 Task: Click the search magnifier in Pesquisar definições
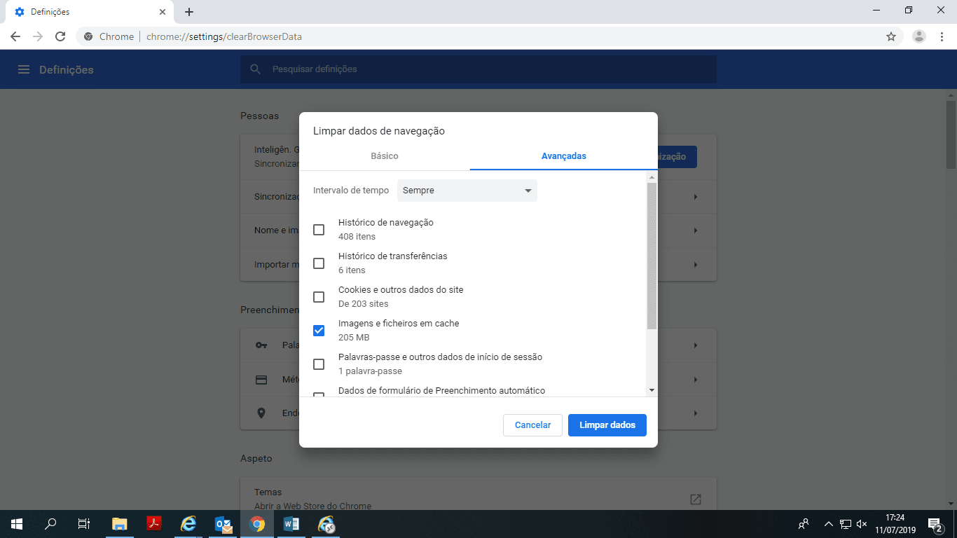tap(255, 69)
